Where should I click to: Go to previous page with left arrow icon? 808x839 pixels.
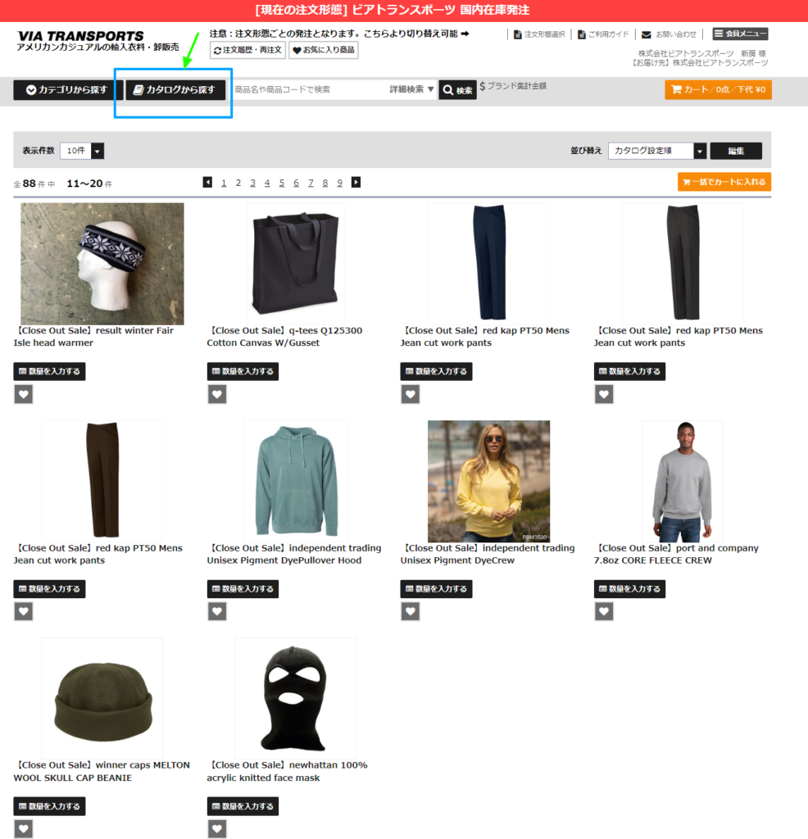[207, 183]
